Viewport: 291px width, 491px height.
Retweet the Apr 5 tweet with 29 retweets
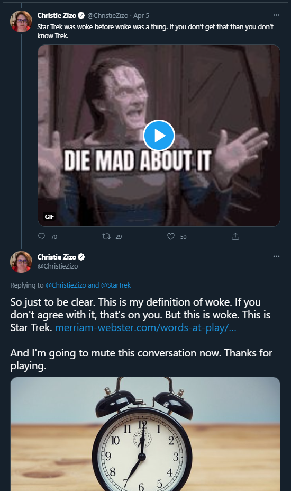coord(106,236)
